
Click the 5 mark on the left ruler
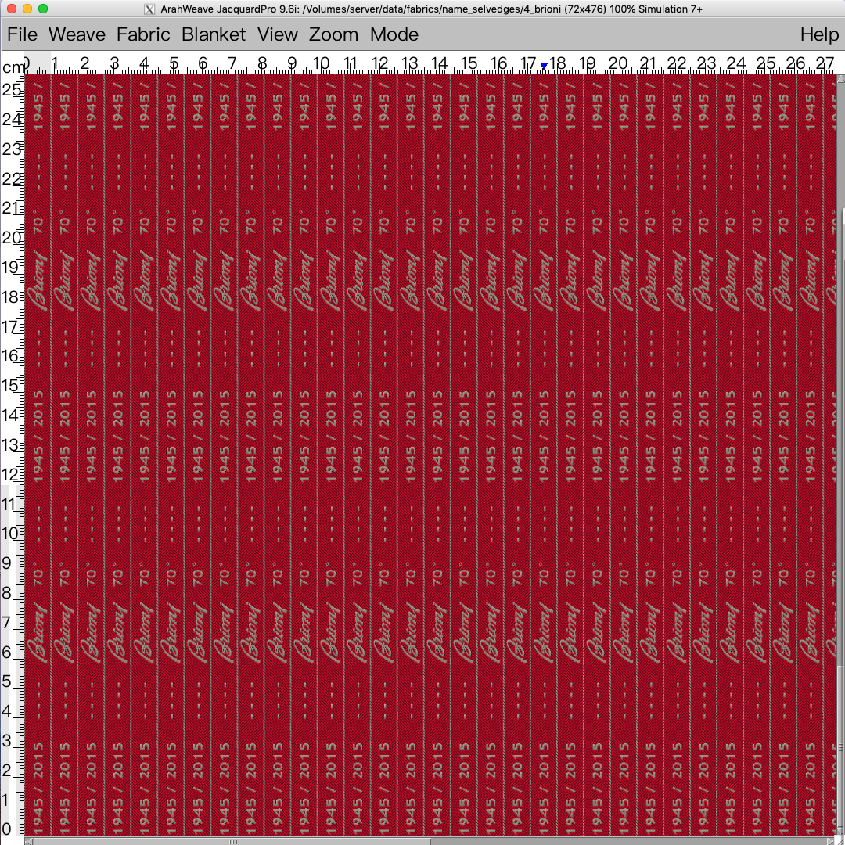pos(7,681)
